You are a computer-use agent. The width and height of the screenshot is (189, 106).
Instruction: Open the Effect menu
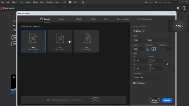[x=35, y=2]
